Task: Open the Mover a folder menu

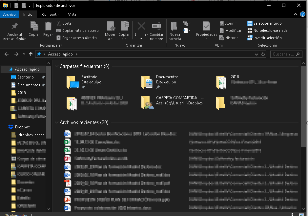Action: [x=110, y=31]
